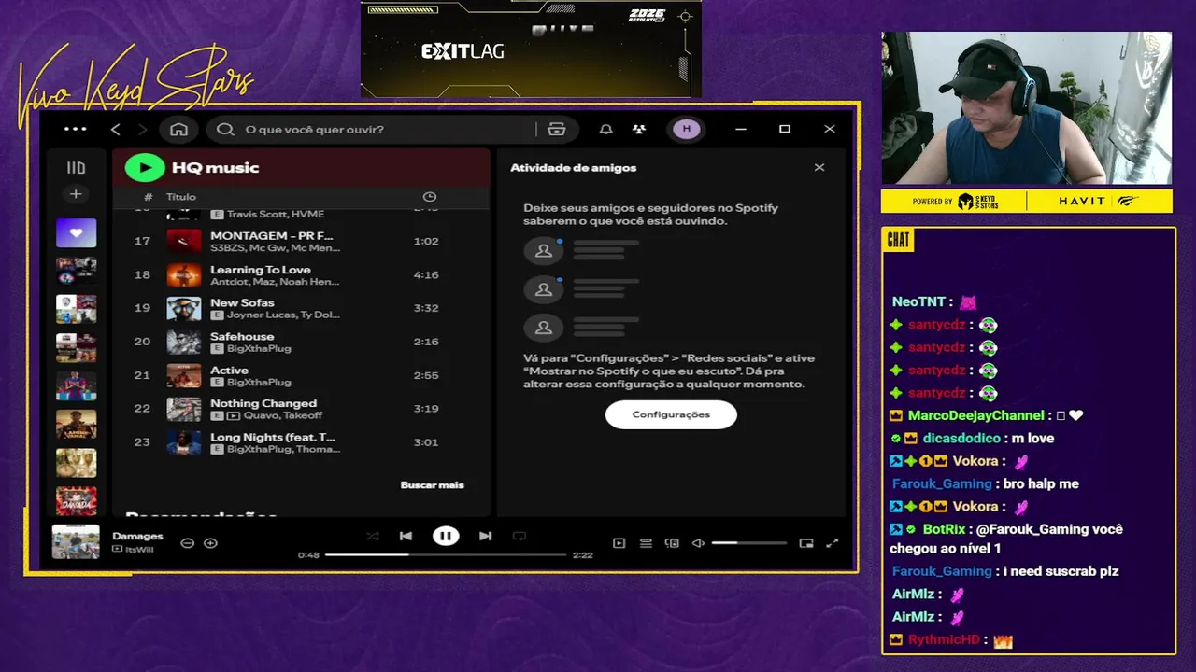Screen dimensions: 1196x672
Task: Open the notifications bell
Action: click(x=605, y=129)
